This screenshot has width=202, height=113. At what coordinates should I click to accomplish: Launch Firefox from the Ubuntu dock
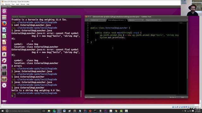pyautogui.click(x=4, y=24)
